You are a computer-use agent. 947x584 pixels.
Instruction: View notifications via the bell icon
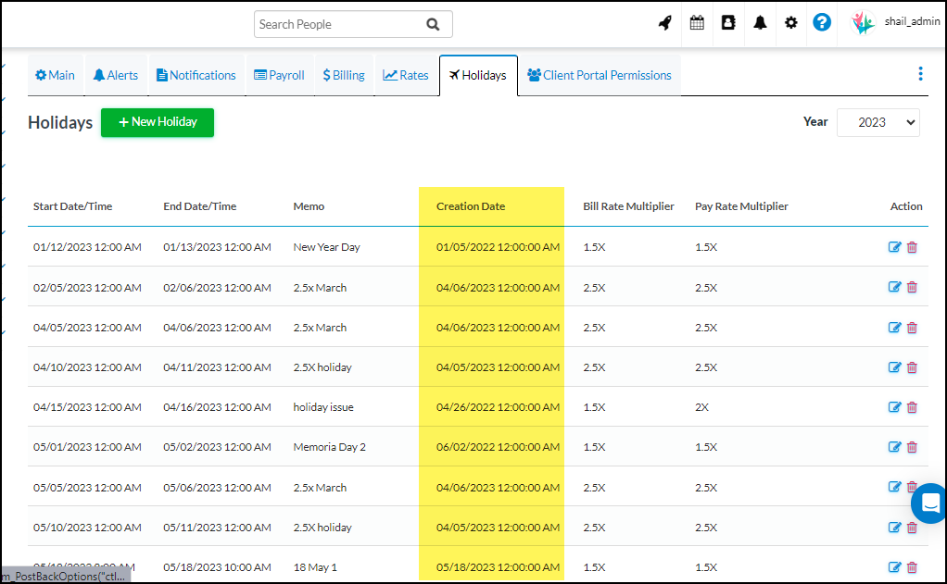760,22
